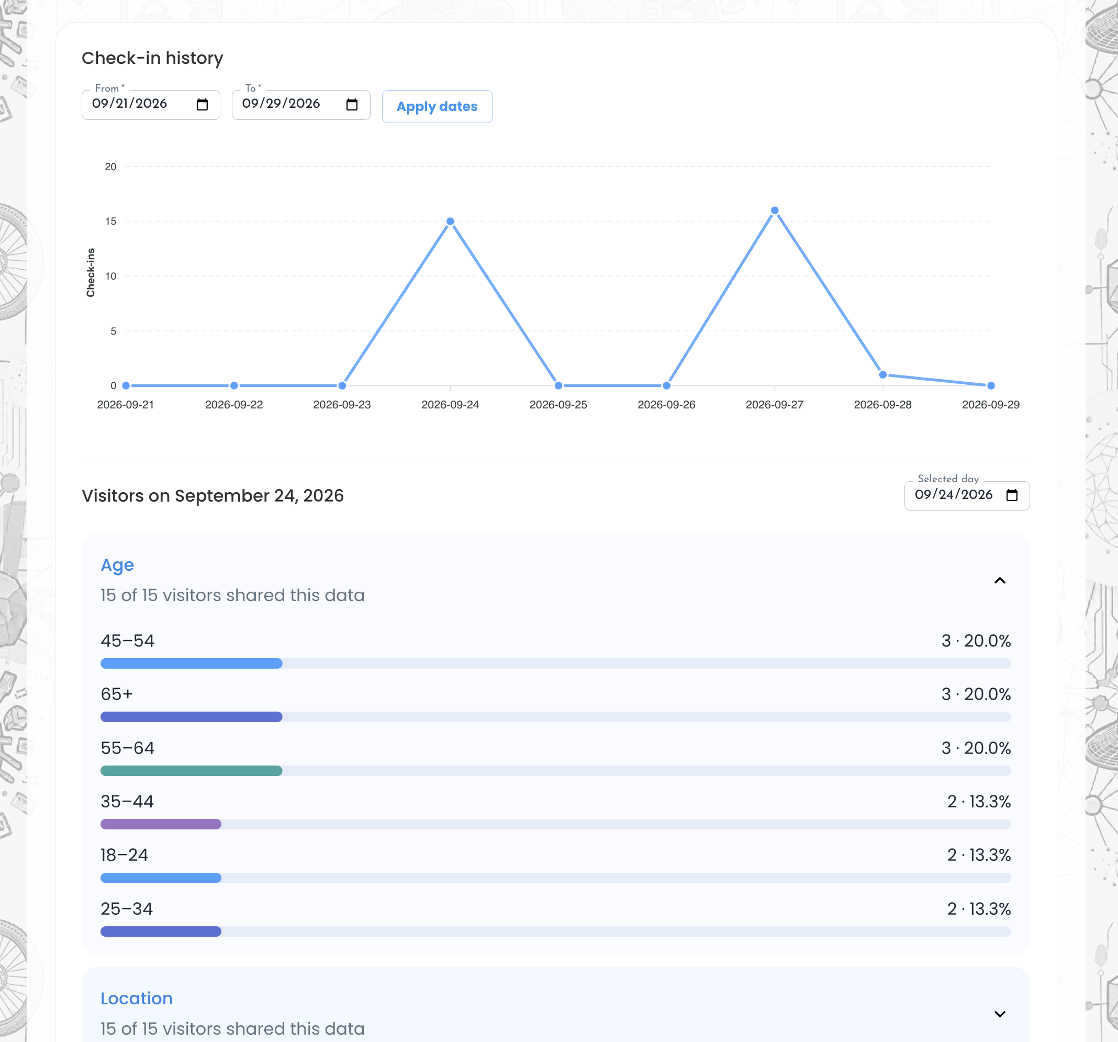This screenshot has height=1042, width=1118.
Task: Select the 2026-09-26 data point on chart
Action: click(x=666, y=385)
